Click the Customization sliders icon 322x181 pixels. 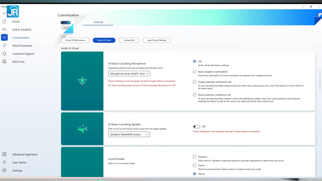coord(4,37)
